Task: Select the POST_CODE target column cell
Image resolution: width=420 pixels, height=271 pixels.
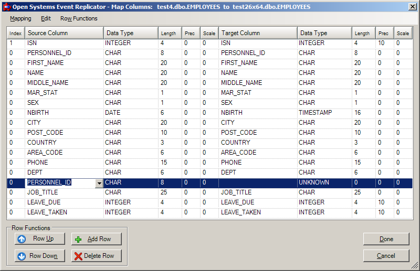Action: click(258, 133)
